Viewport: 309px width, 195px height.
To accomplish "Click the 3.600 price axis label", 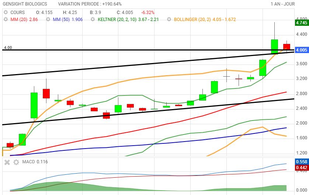I will click(x=302, y=64).
